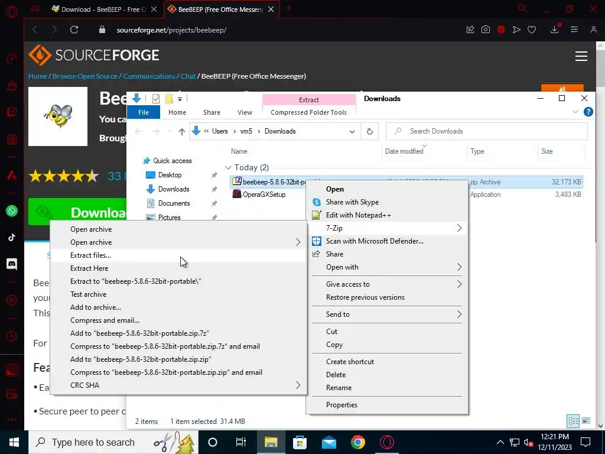Open Desktop in Quick access
Image resolution: width=605 pixels, height=454 pixels.
pyautogui.click(x=170, y=175)
